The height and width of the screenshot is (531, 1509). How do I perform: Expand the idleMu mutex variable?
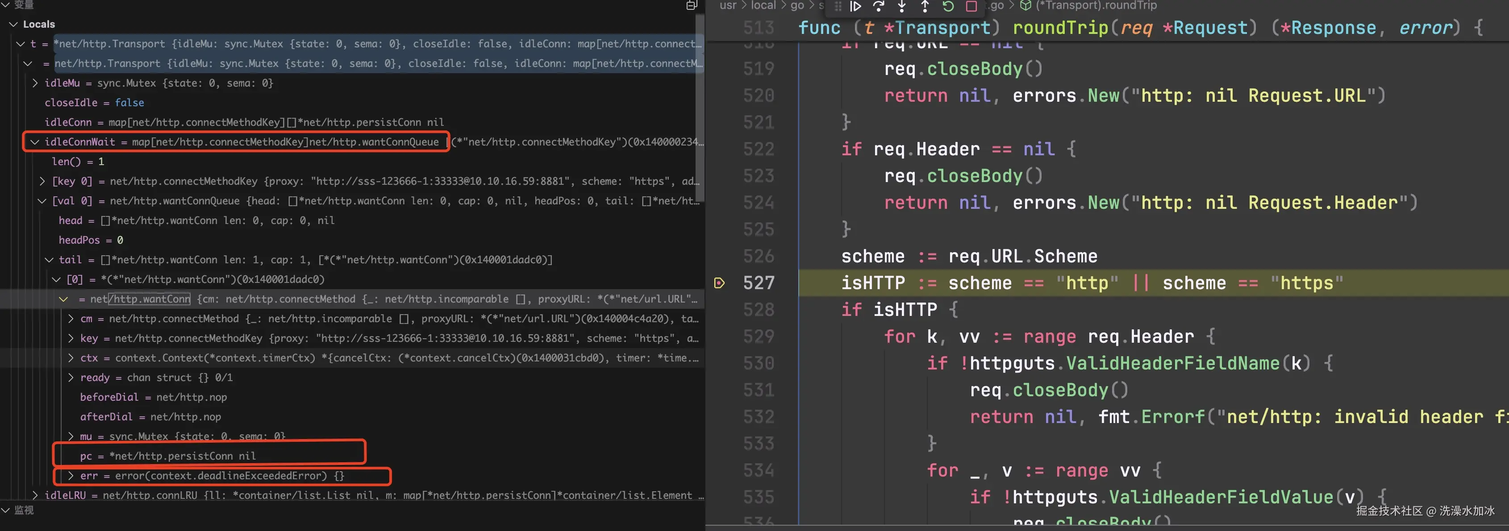(x=34, y=83)
